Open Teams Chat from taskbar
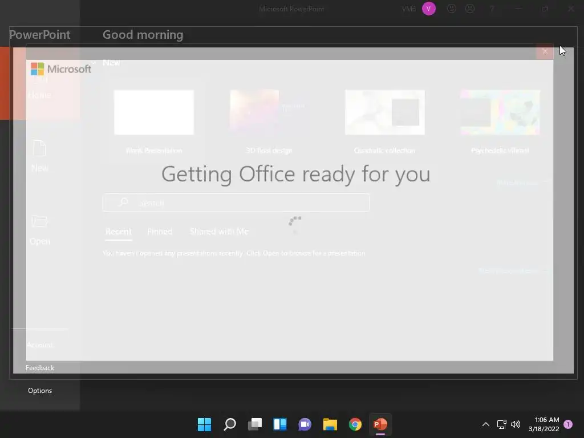 point(305,424)
